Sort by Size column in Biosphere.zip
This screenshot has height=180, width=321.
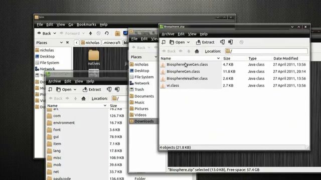point(227,58)
